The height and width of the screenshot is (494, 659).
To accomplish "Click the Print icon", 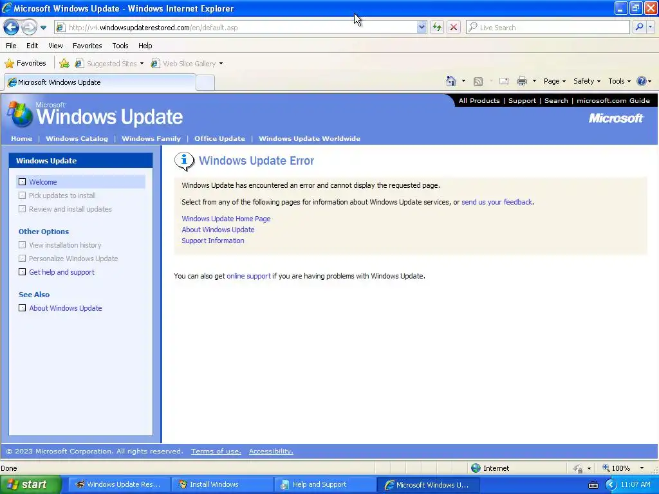I will 522,81.
